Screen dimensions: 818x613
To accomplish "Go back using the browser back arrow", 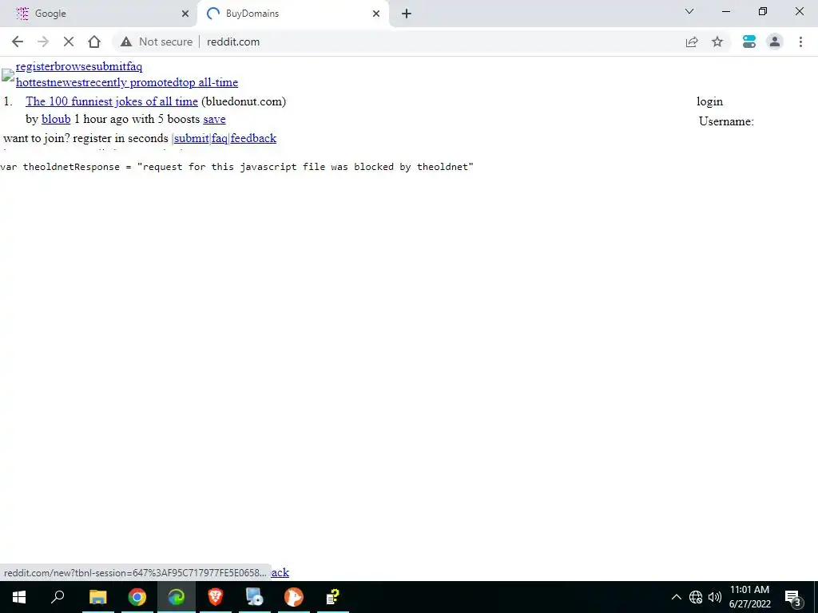I will [18, 42].
